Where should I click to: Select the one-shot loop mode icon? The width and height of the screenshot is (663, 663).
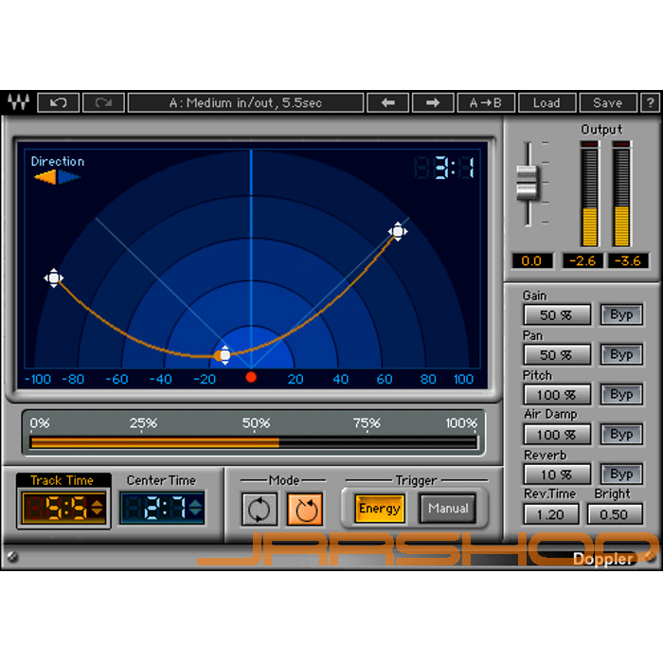click(x=260, y=509)
